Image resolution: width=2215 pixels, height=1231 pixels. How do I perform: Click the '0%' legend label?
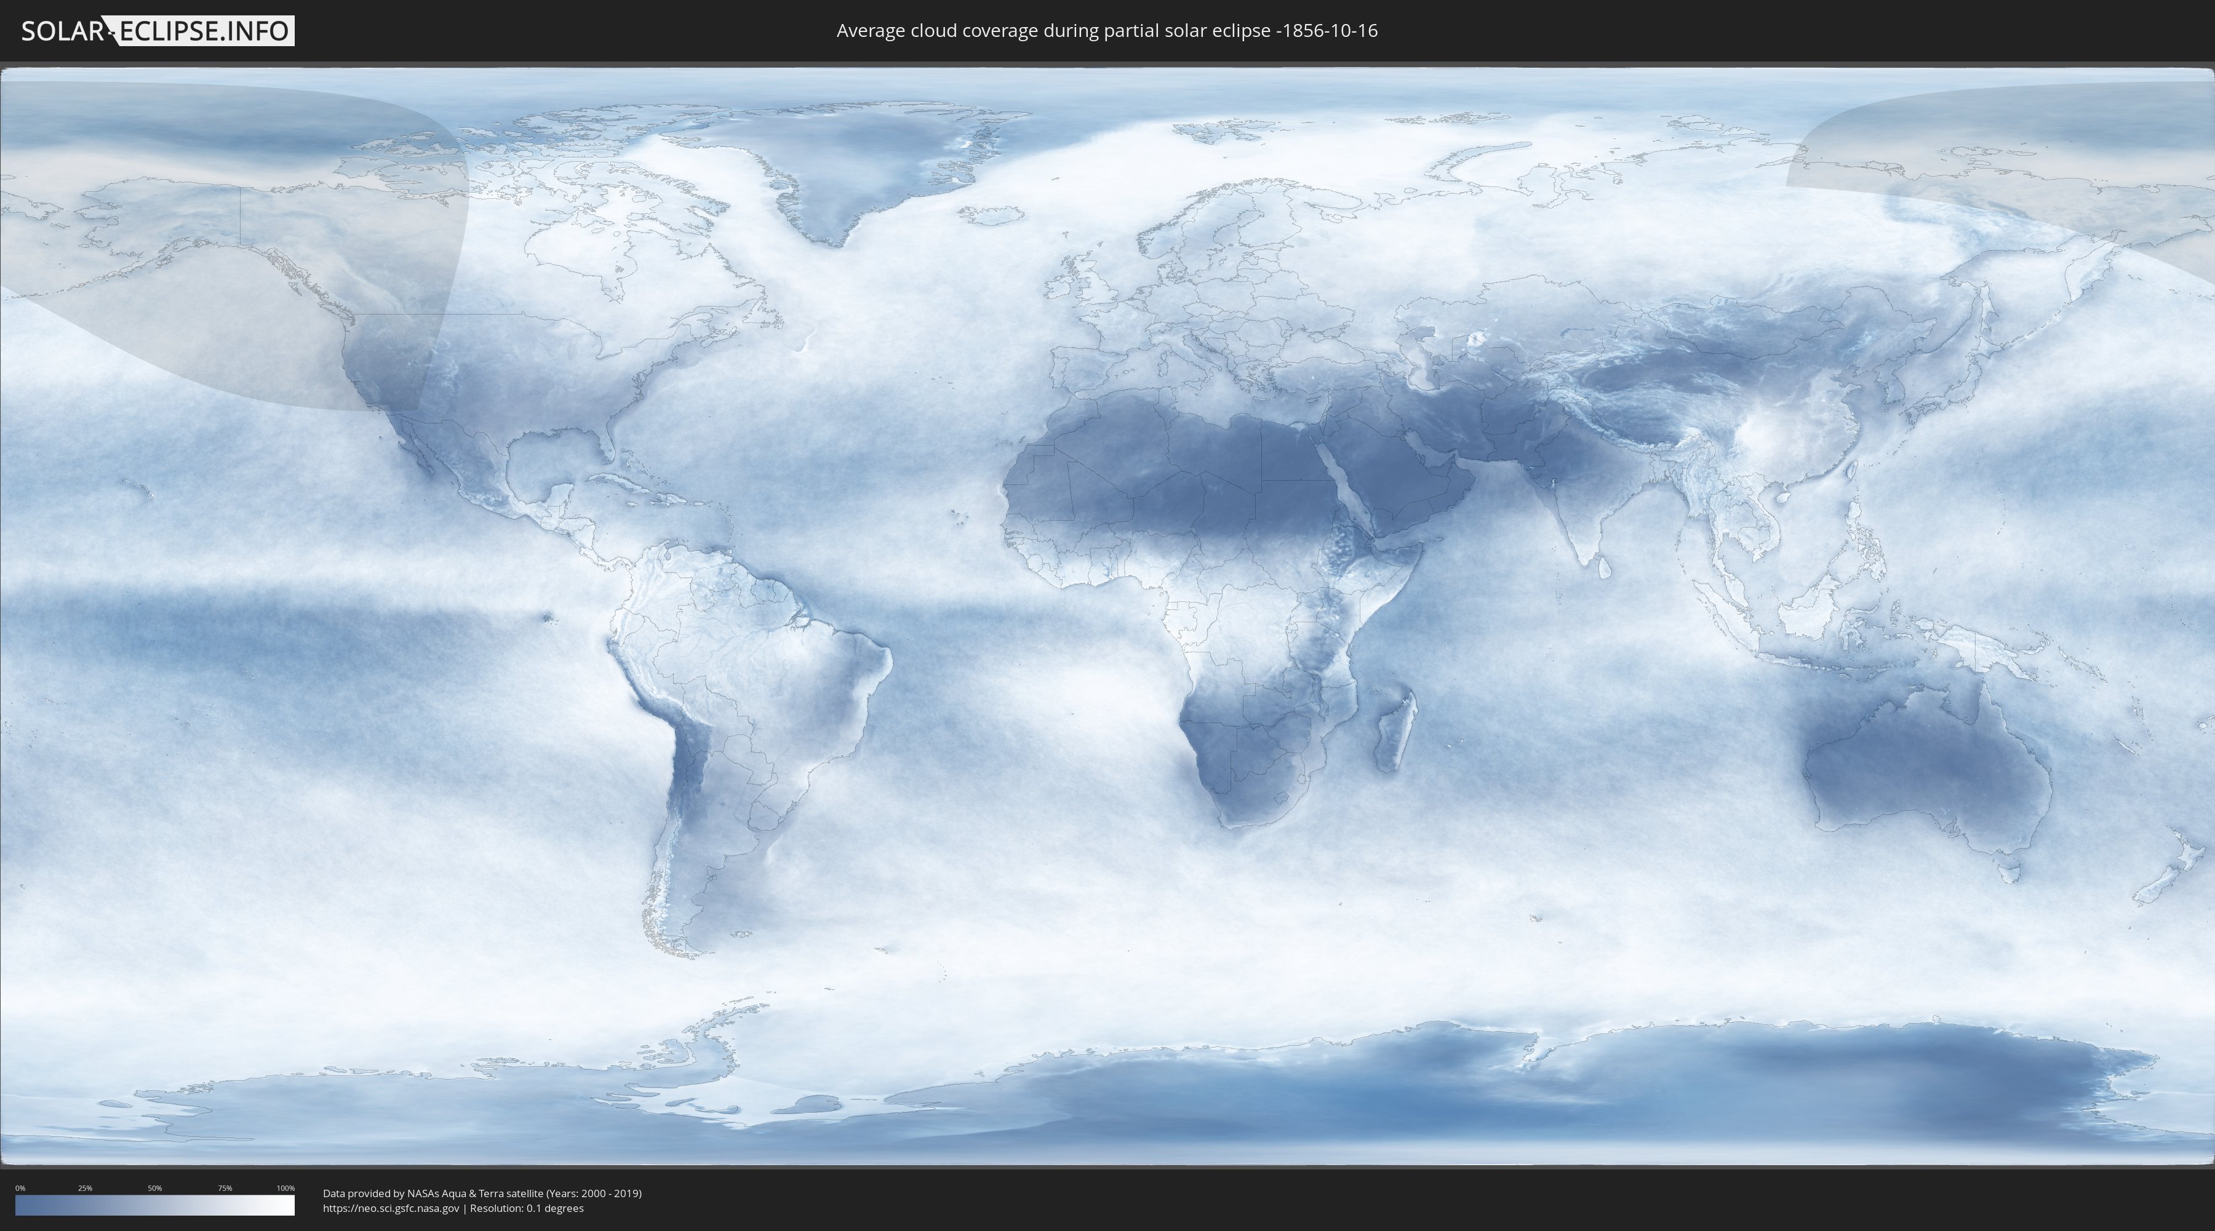pos(20,1188)
